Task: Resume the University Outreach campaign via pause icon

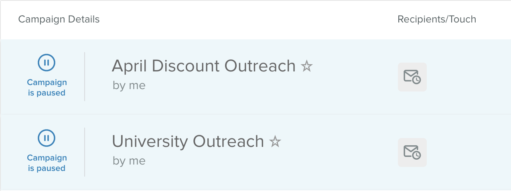Action: coord(47,138)
